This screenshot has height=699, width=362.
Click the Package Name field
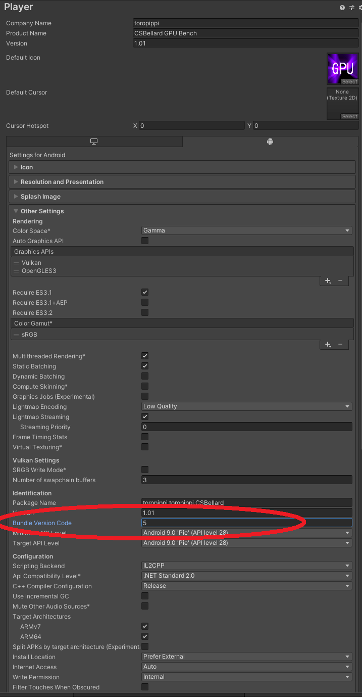[x=247, y=502]
